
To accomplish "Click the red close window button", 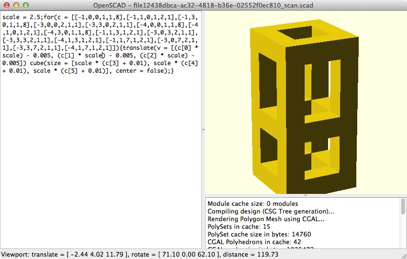I will (7, 5).
